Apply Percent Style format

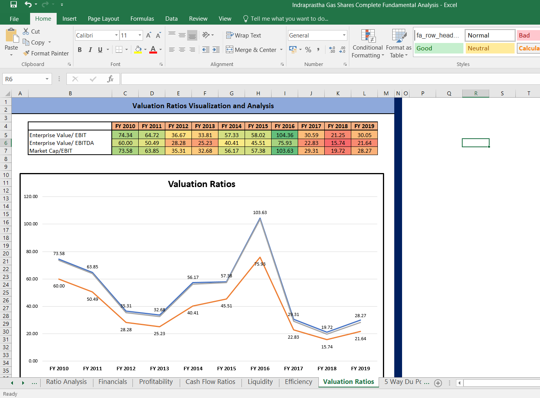(x=308, y=50)
